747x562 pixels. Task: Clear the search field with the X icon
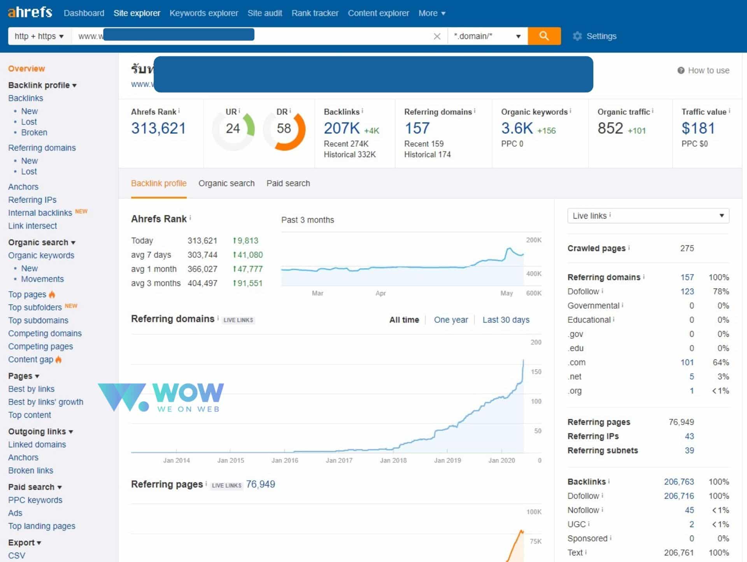tap(437, 36)
